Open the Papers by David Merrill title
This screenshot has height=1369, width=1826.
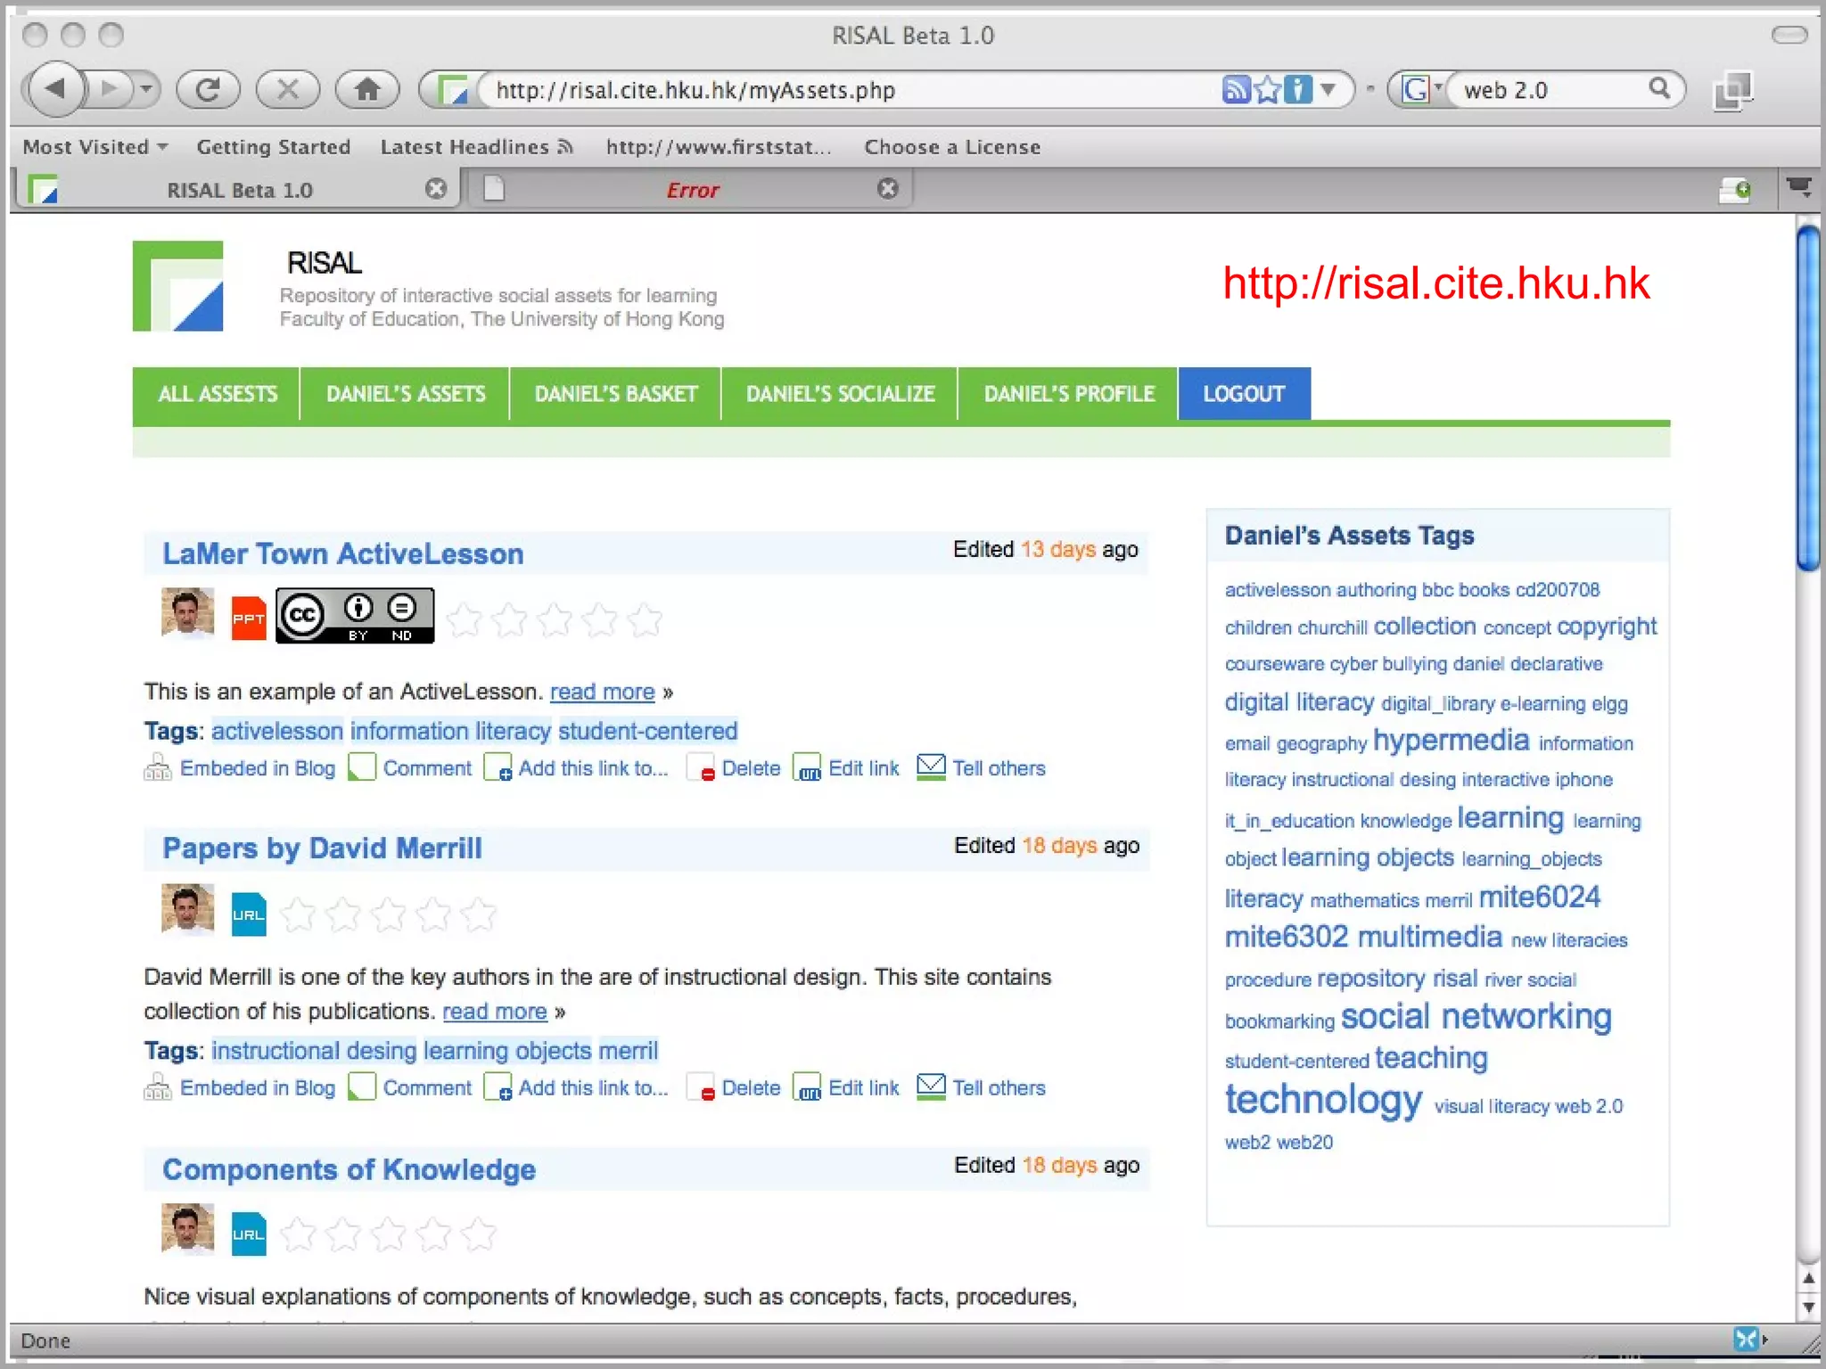click(x=322, y=848)
